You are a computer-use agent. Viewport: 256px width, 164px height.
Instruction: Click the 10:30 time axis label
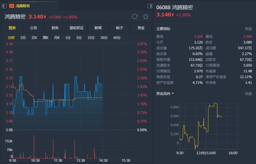[35, 161]
